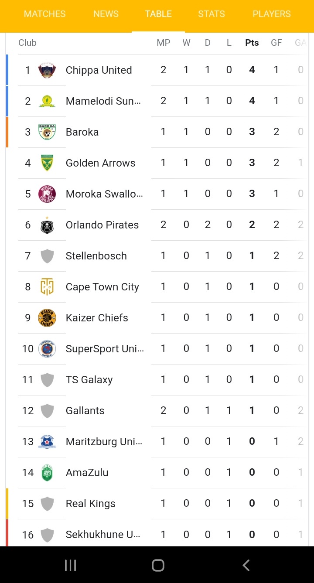Tap the SuperSport United badge
The width and height of the screenshot is (314, 583).
click(47, 349)
